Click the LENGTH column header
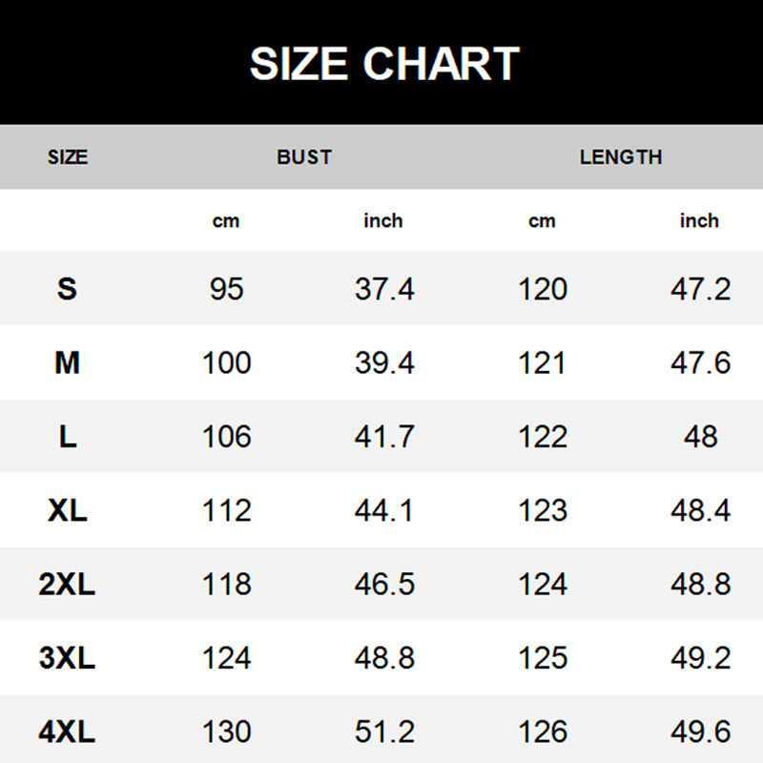This screenshot has height=763, width=763. coord(620,157)
